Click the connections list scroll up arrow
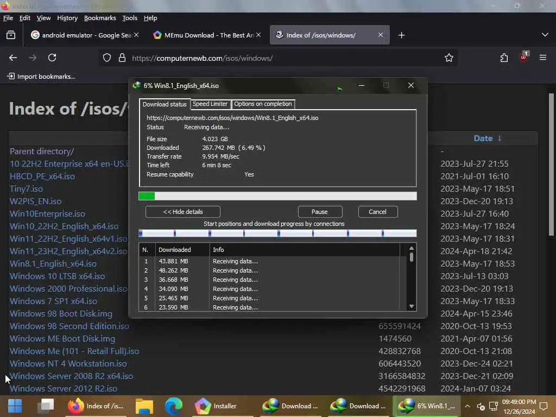556x417 pixels. point(412,249)
